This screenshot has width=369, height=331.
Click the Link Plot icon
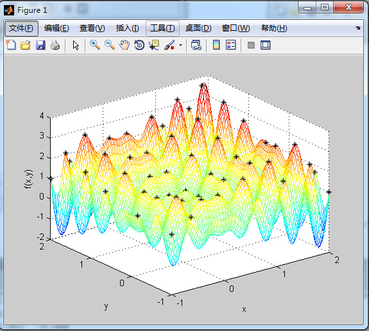pos(196,45)
